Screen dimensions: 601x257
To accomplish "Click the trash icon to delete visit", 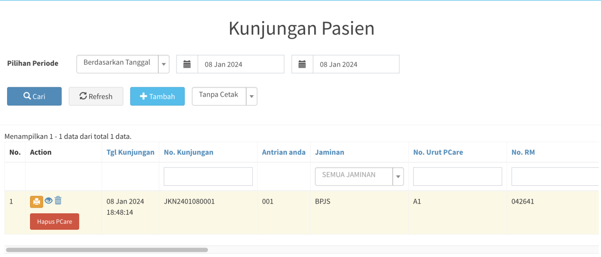I will click(x=58, y=201).
